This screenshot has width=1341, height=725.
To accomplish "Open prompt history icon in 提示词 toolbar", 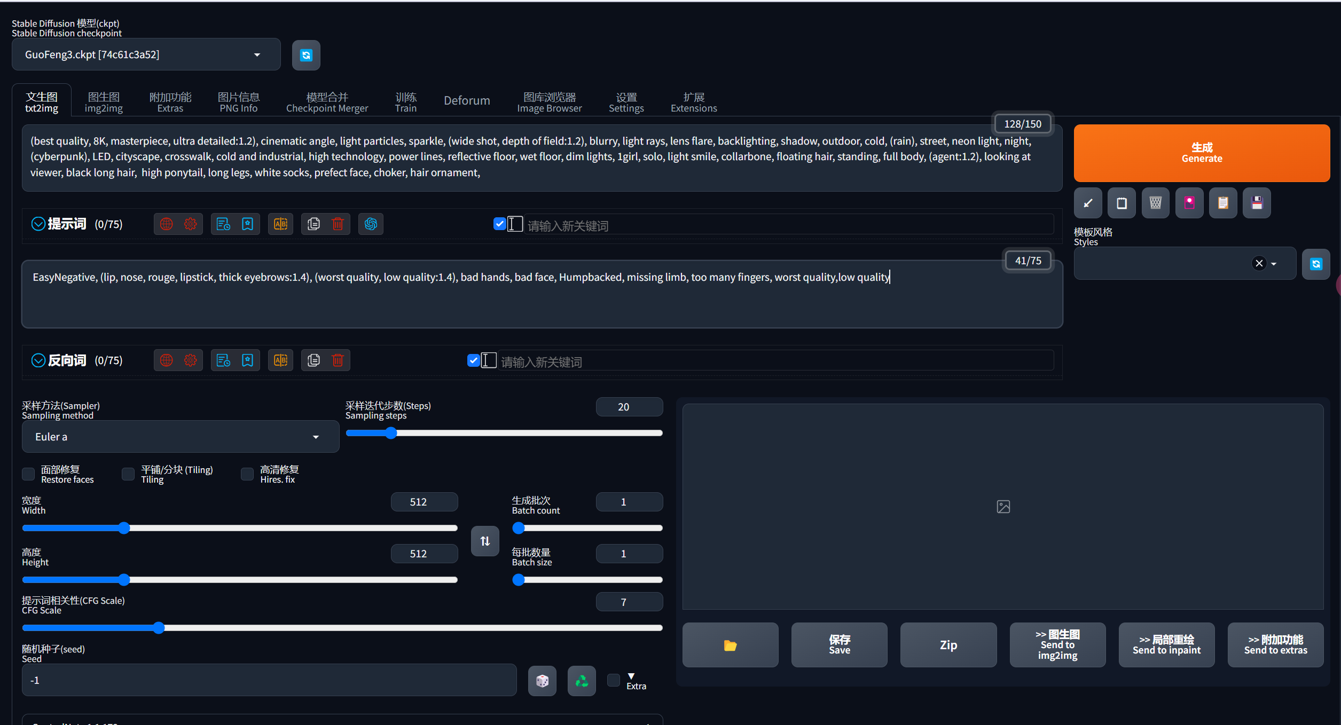I will (x=223, y=224).
